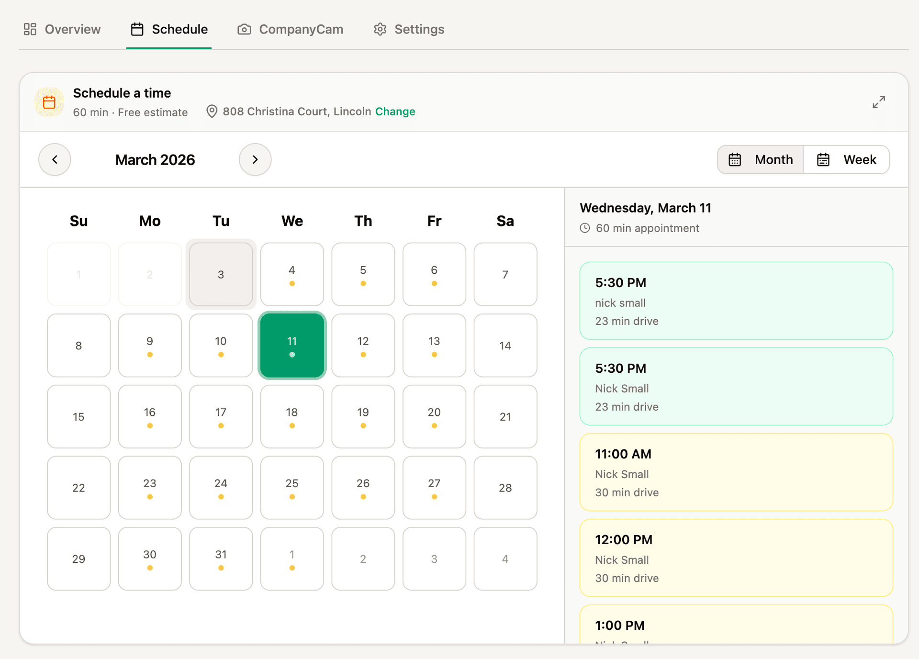Choose the first 5:30 PM time slot

pyautogui.click(x=736, y=301)
